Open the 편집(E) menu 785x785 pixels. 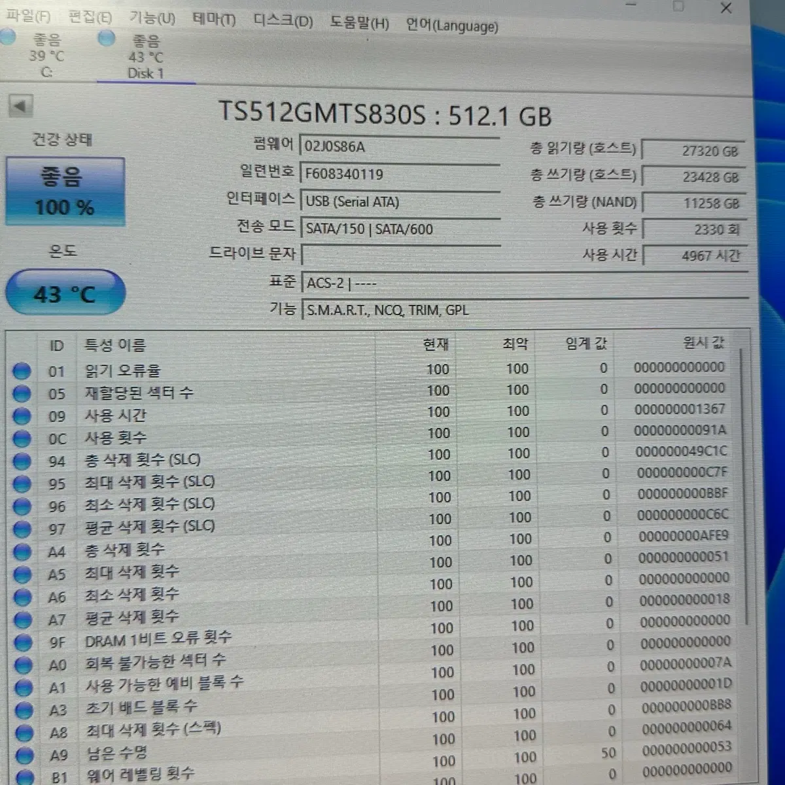click(x=90, y=17)
